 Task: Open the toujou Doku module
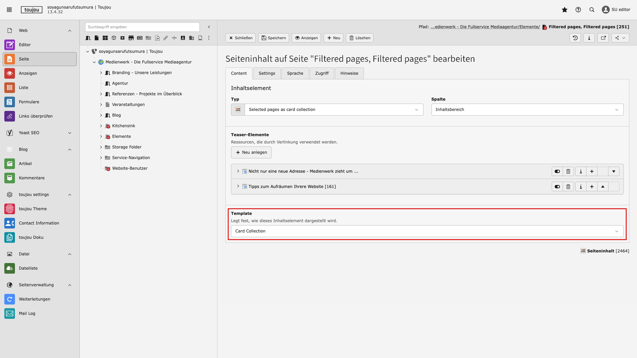click(40, 237)
